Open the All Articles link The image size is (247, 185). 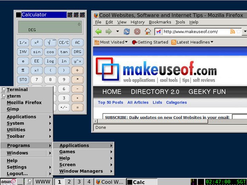pyautogui.click(x=138, y=102)
